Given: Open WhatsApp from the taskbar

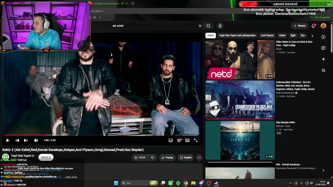Looking at the screenshot, I should click(x=170, y=183).
